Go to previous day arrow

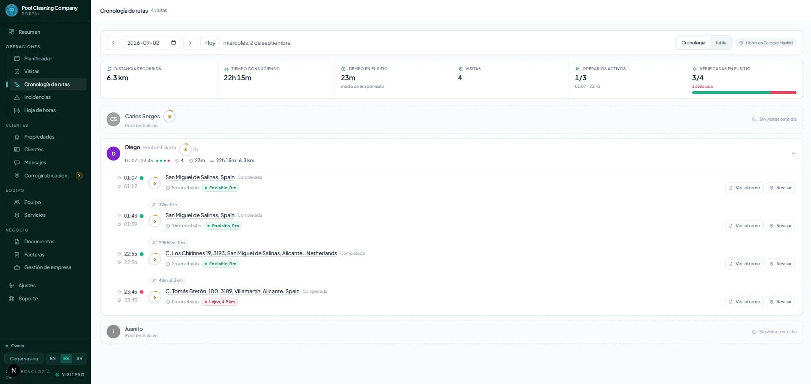tap(113, 43)
